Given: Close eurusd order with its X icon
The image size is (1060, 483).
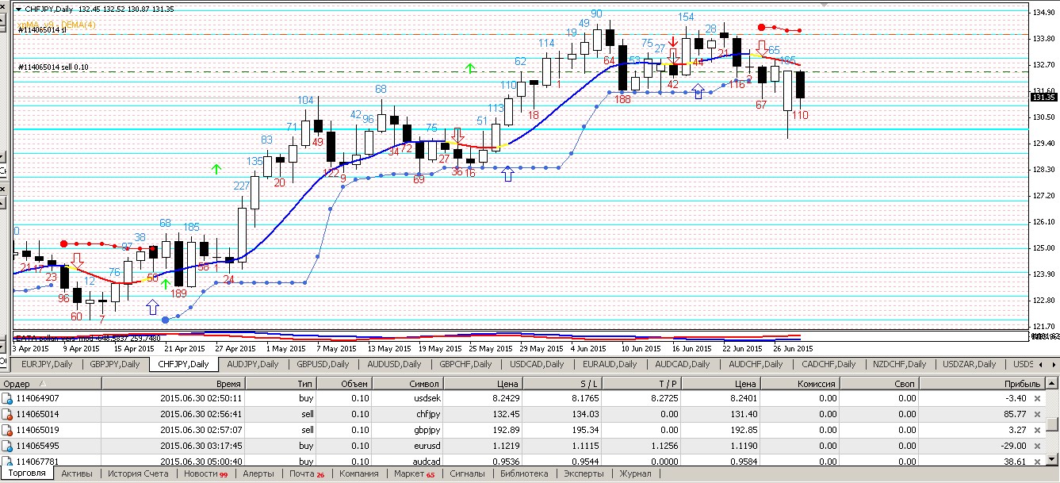Looking at the screenshot, I should pyautogui.click(x=1037, y=446).
